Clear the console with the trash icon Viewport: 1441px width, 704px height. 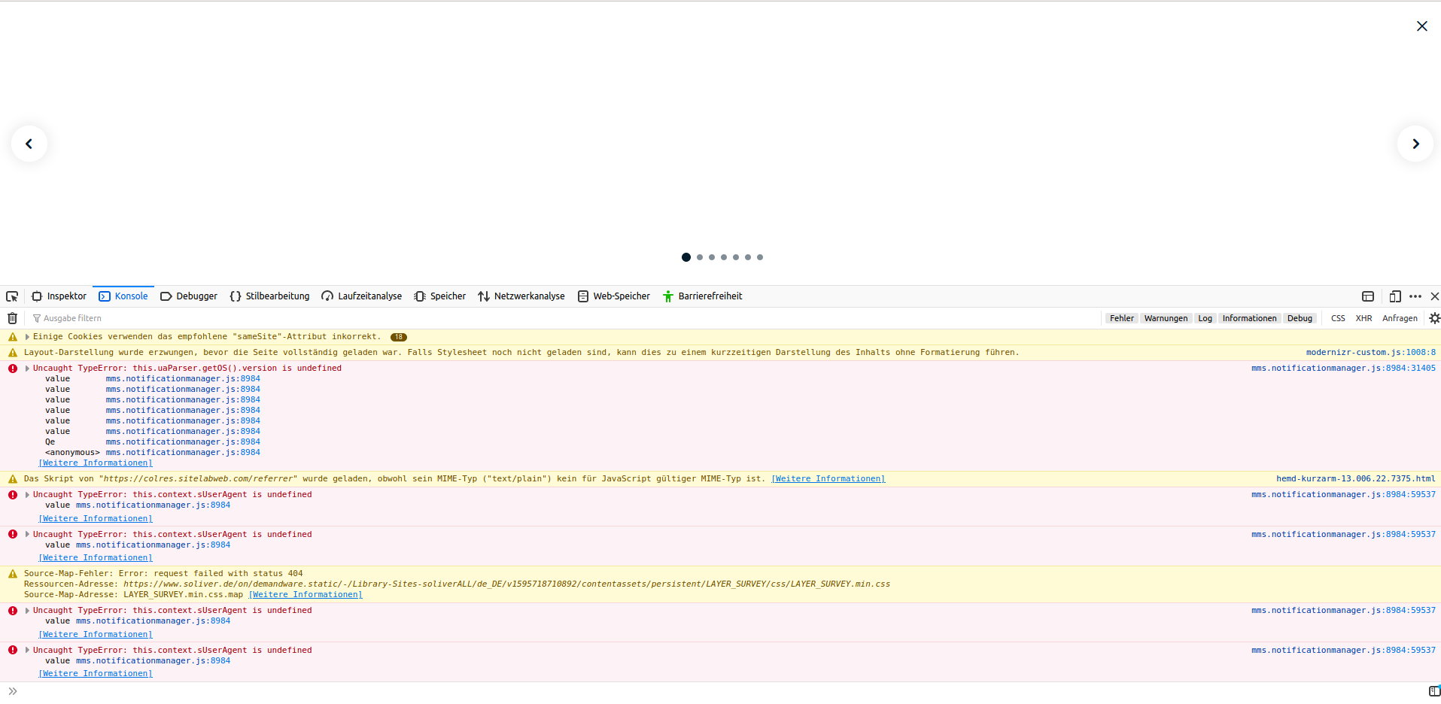(x=12, y=318)
